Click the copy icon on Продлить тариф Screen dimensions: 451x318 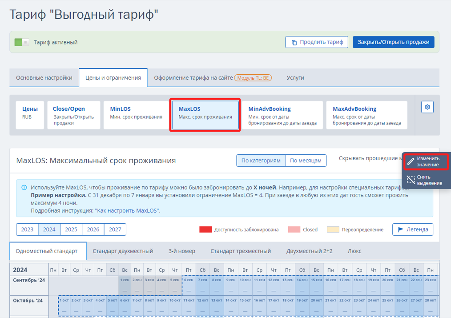(x=294, y=42)
